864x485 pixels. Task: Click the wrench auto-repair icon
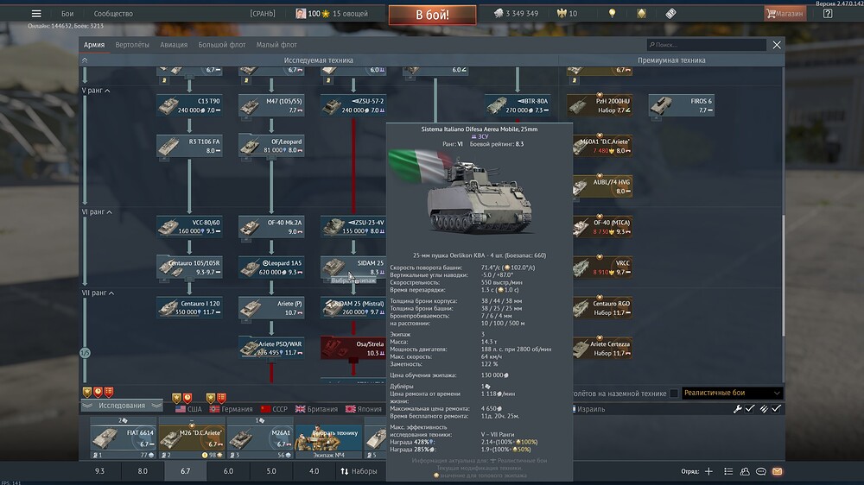point(737,408)
